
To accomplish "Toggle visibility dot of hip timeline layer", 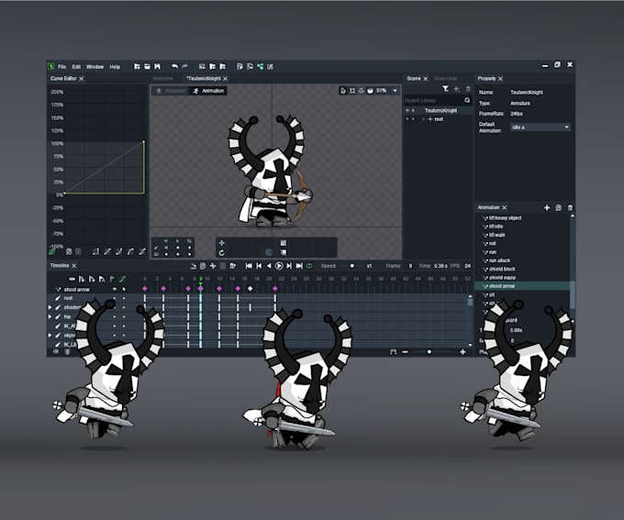I will [x=115, y=316].
